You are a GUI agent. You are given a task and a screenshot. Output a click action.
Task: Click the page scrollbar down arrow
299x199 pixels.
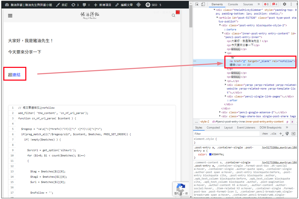tap(191, 197)
